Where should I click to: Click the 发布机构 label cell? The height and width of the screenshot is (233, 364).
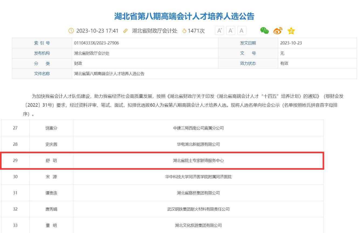42,53
